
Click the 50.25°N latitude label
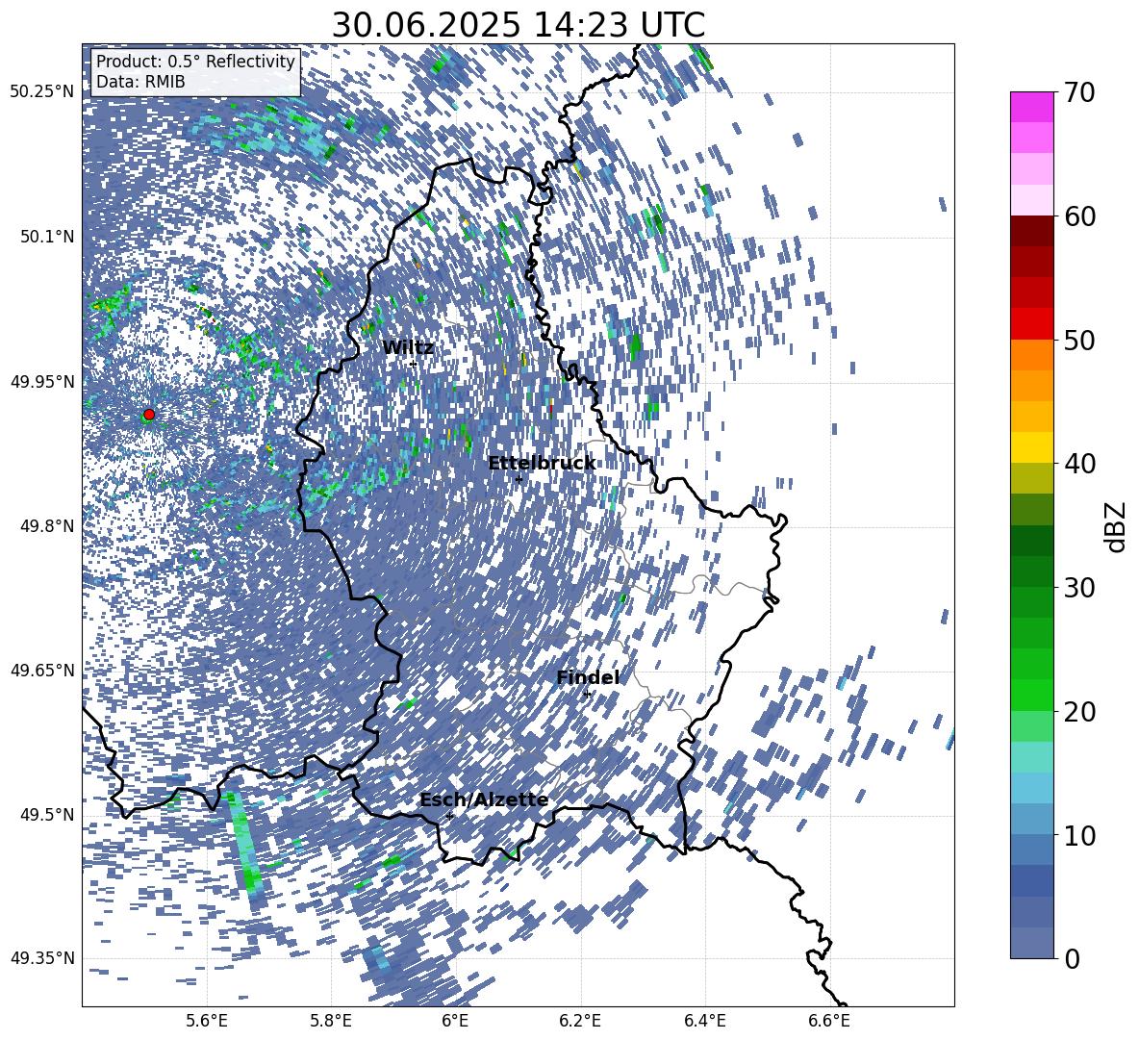point(43,92)
